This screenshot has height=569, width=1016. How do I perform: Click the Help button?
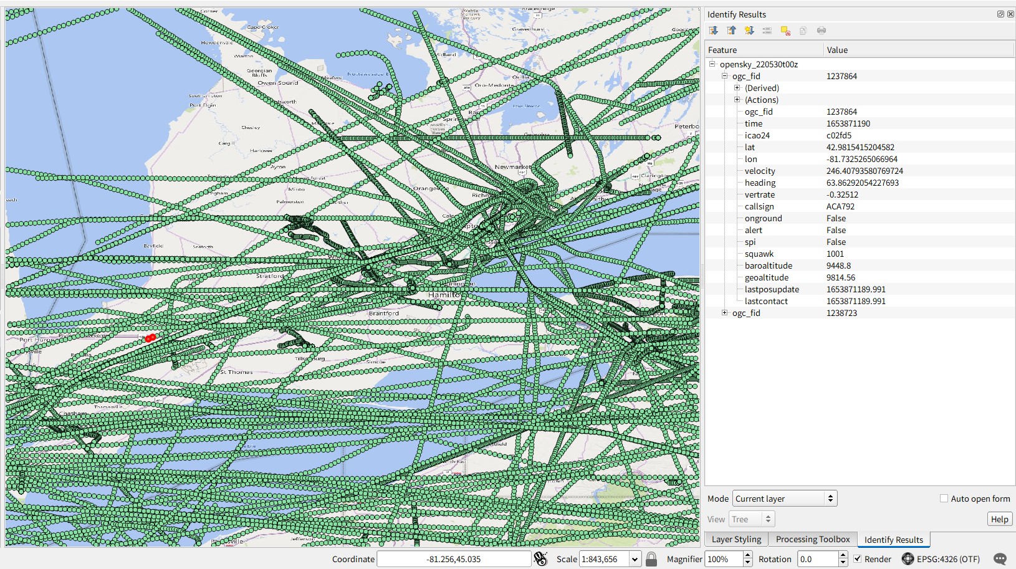point(999,519)
